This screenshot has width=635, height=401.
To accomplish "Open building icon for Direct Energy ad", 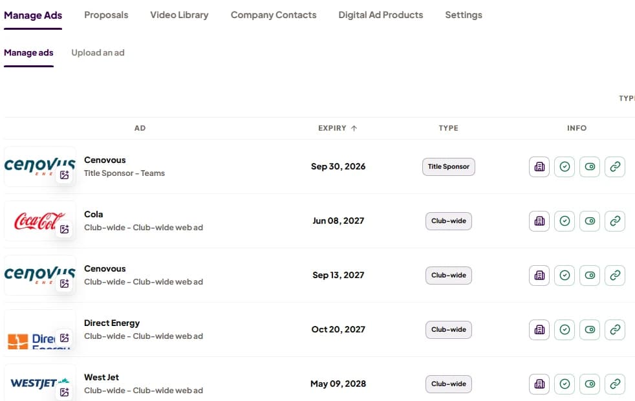I will pos(539,330).
